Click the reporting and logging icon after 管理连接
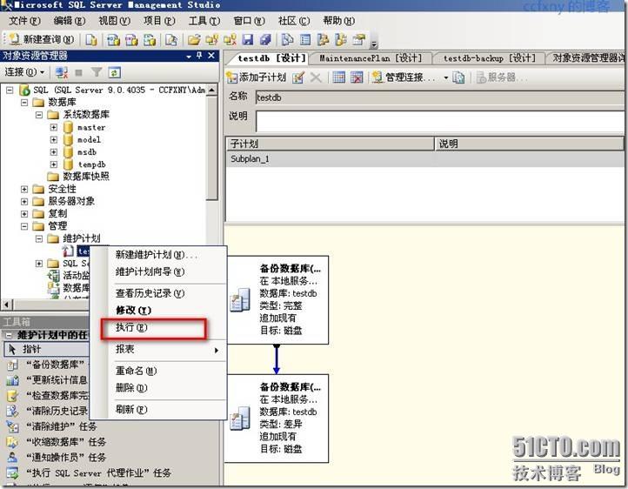Screen dimensions: 628x489 pyautogui.click(x=458, y=77)
